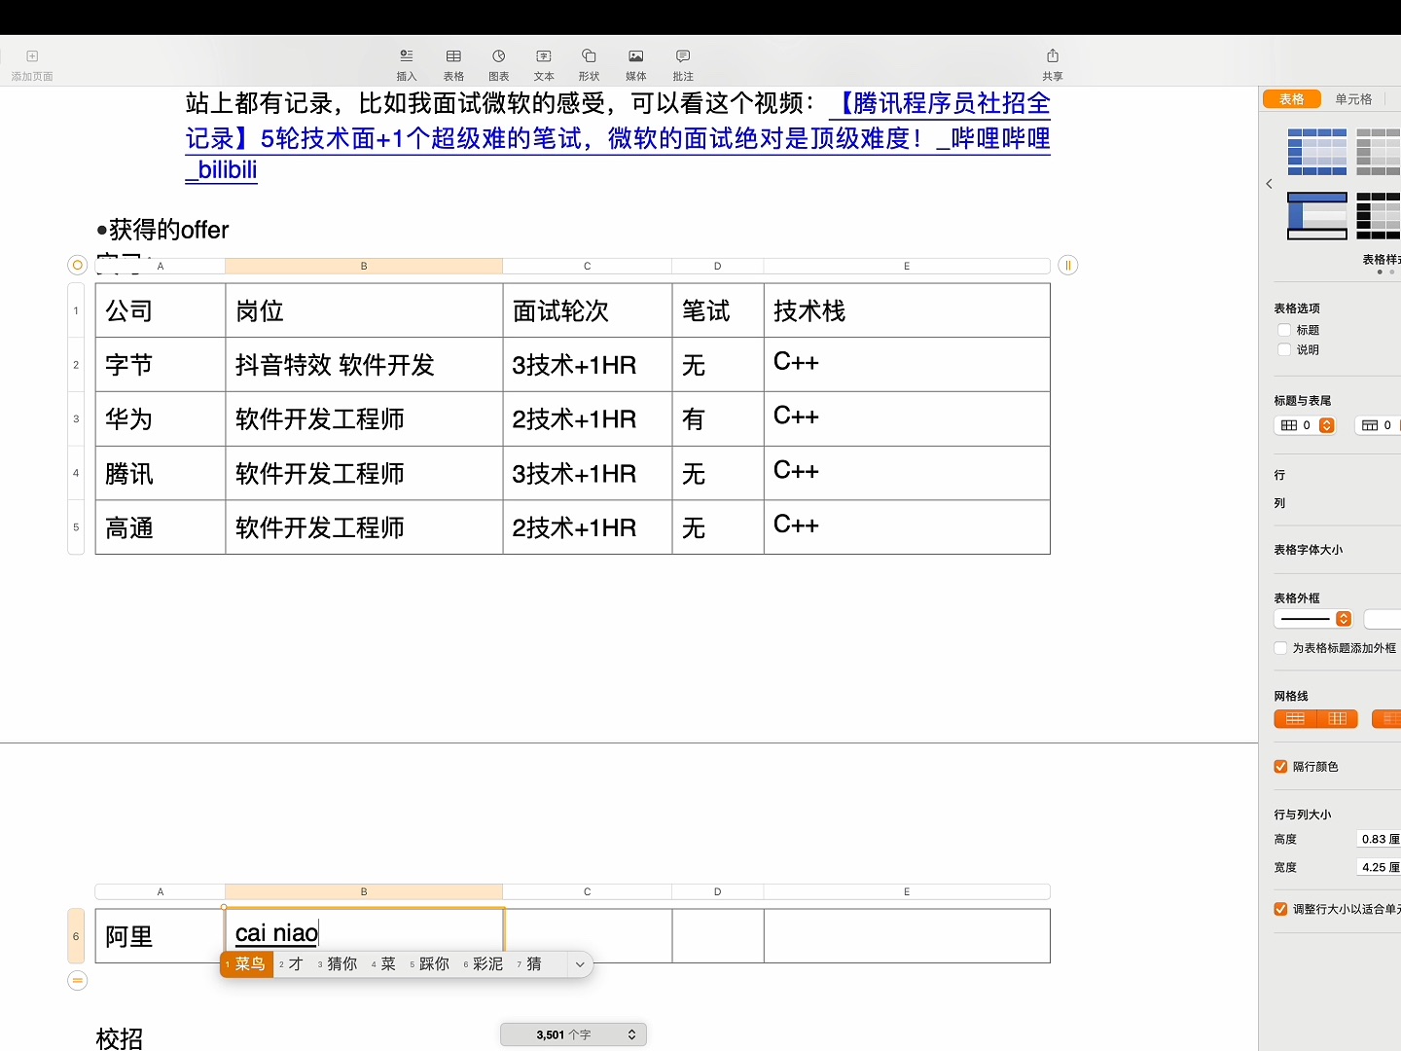The width and height of the screenshot is (1401, 1051).
Task: Choose the gray table style thumbnail
Action: pyautogui.click(x=1379, y=152)
